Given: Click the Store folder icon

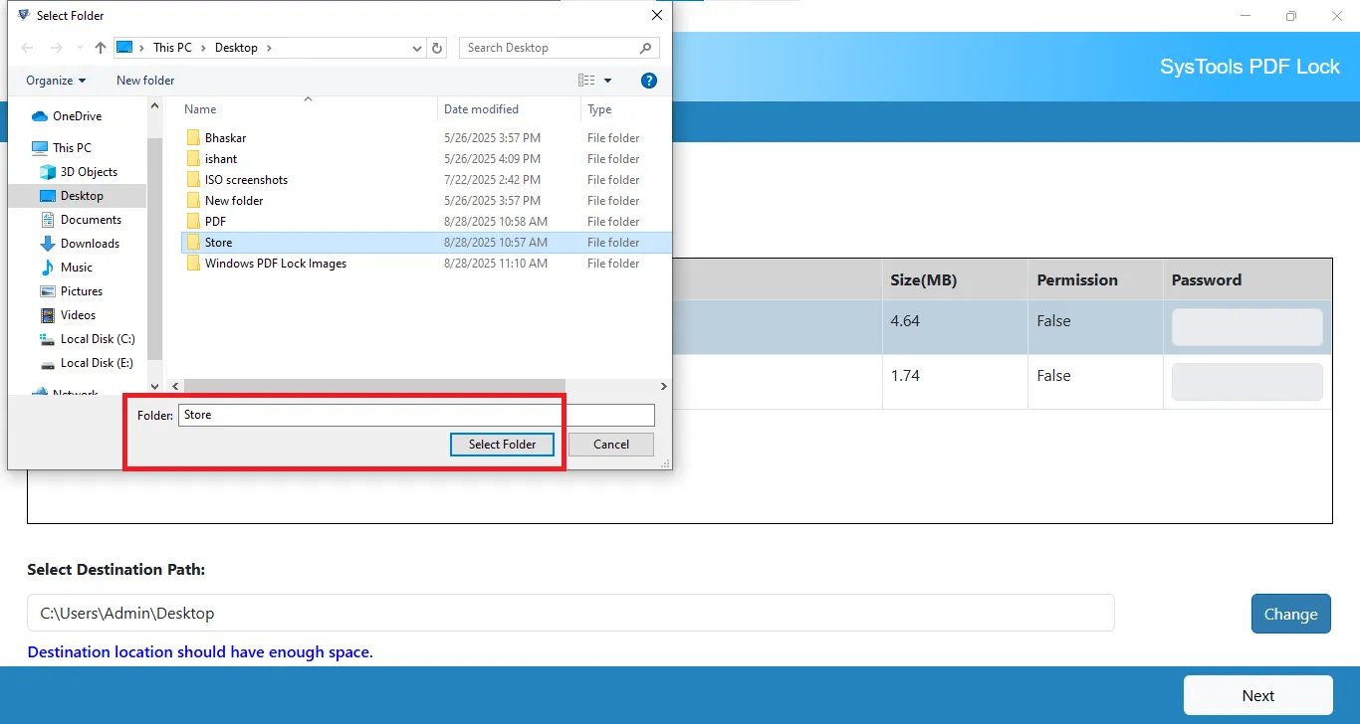Looking at the screenshot, I should pos(193,243).
